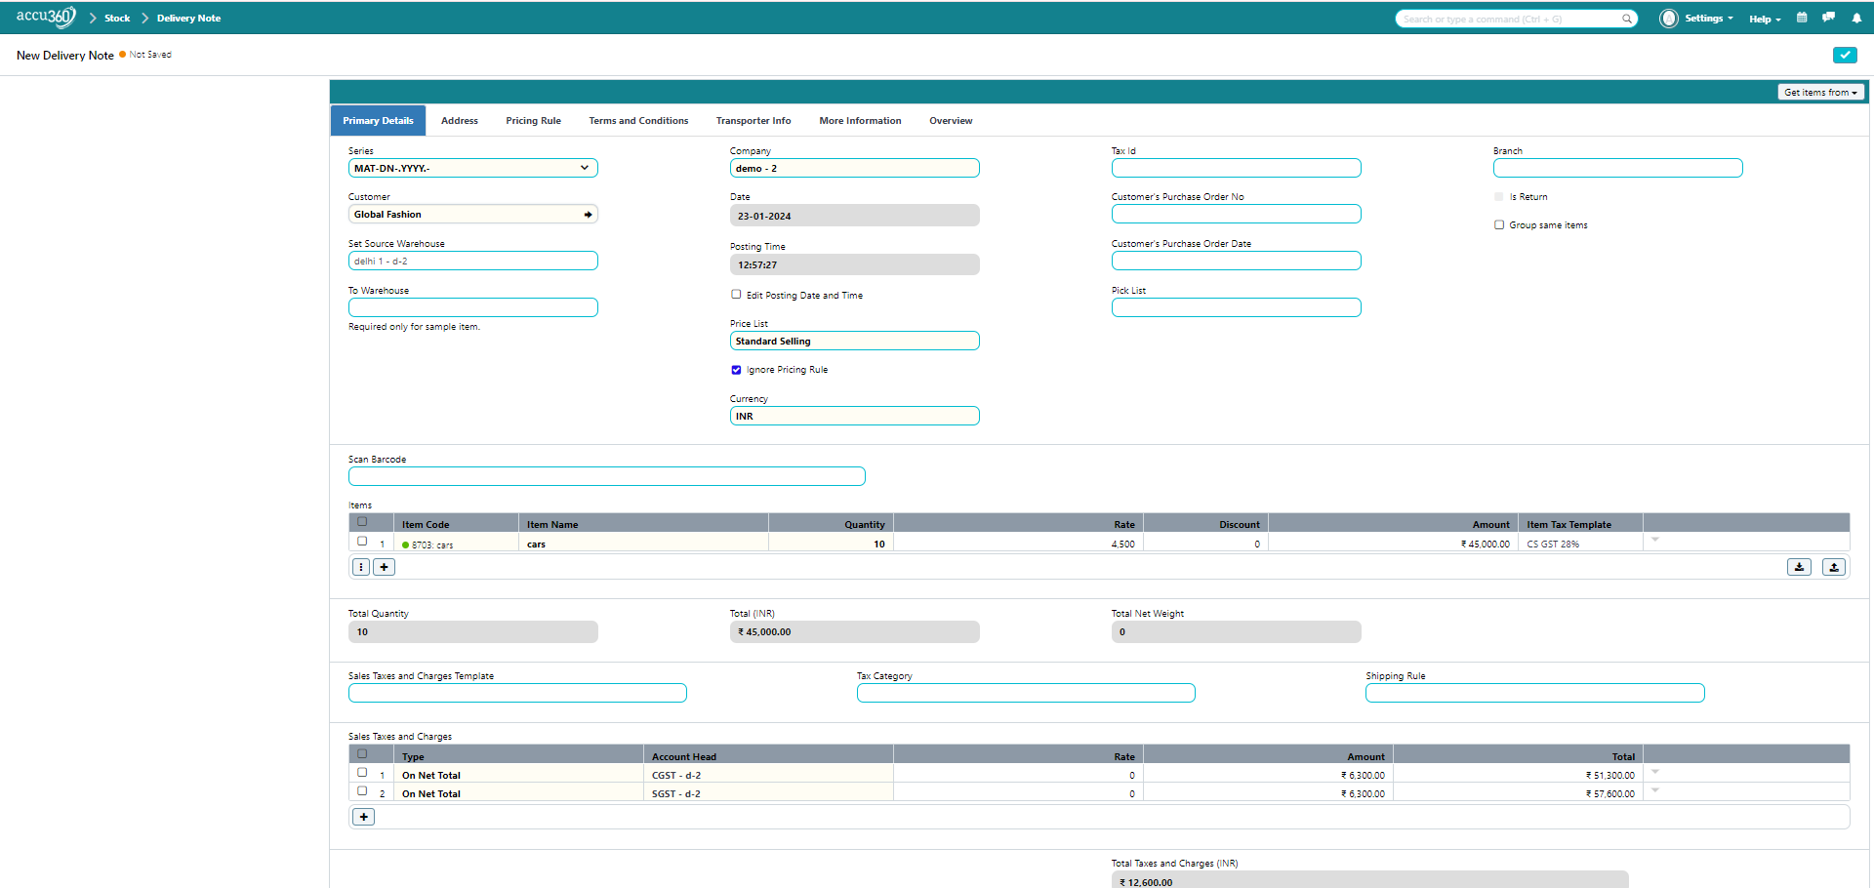The height and width of the screenshot is (888, 1874).
Task: Select the CGST tax row checkbox
Action: 362,773
